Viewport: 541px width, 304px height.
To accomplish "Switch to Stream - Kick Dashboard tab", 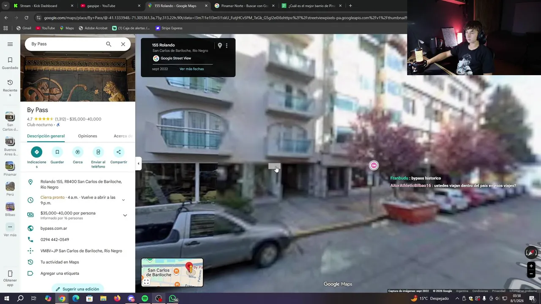I will [42, 6].
